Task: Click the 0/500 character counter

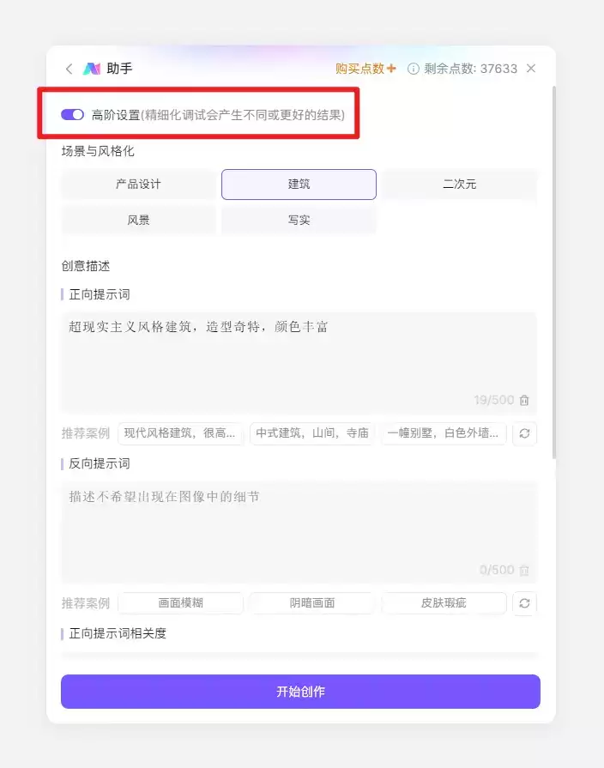Action: point(497,570)
